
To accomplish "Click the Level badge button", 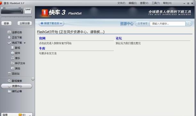I will click(x=28, y=11).
